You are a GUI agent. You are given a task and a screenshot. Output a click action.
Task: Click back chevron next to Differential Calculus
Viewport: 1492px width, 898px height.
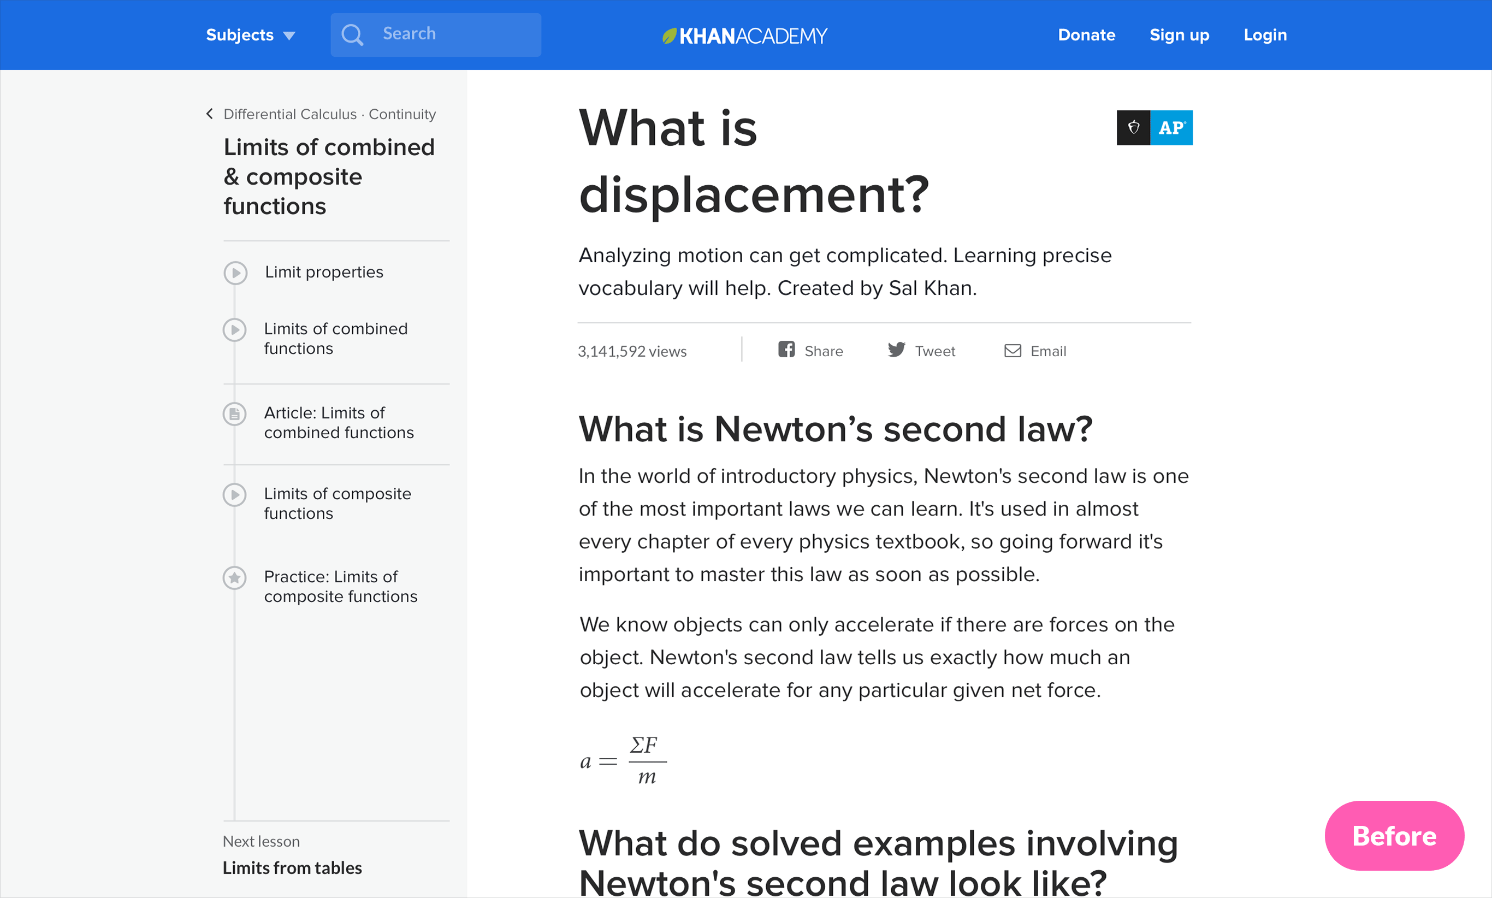click(x=209, y=114)
